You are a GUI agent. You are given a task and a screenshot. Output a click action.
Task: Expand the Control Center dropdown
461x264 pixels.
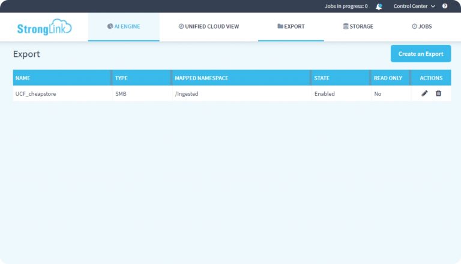[414, 7]
